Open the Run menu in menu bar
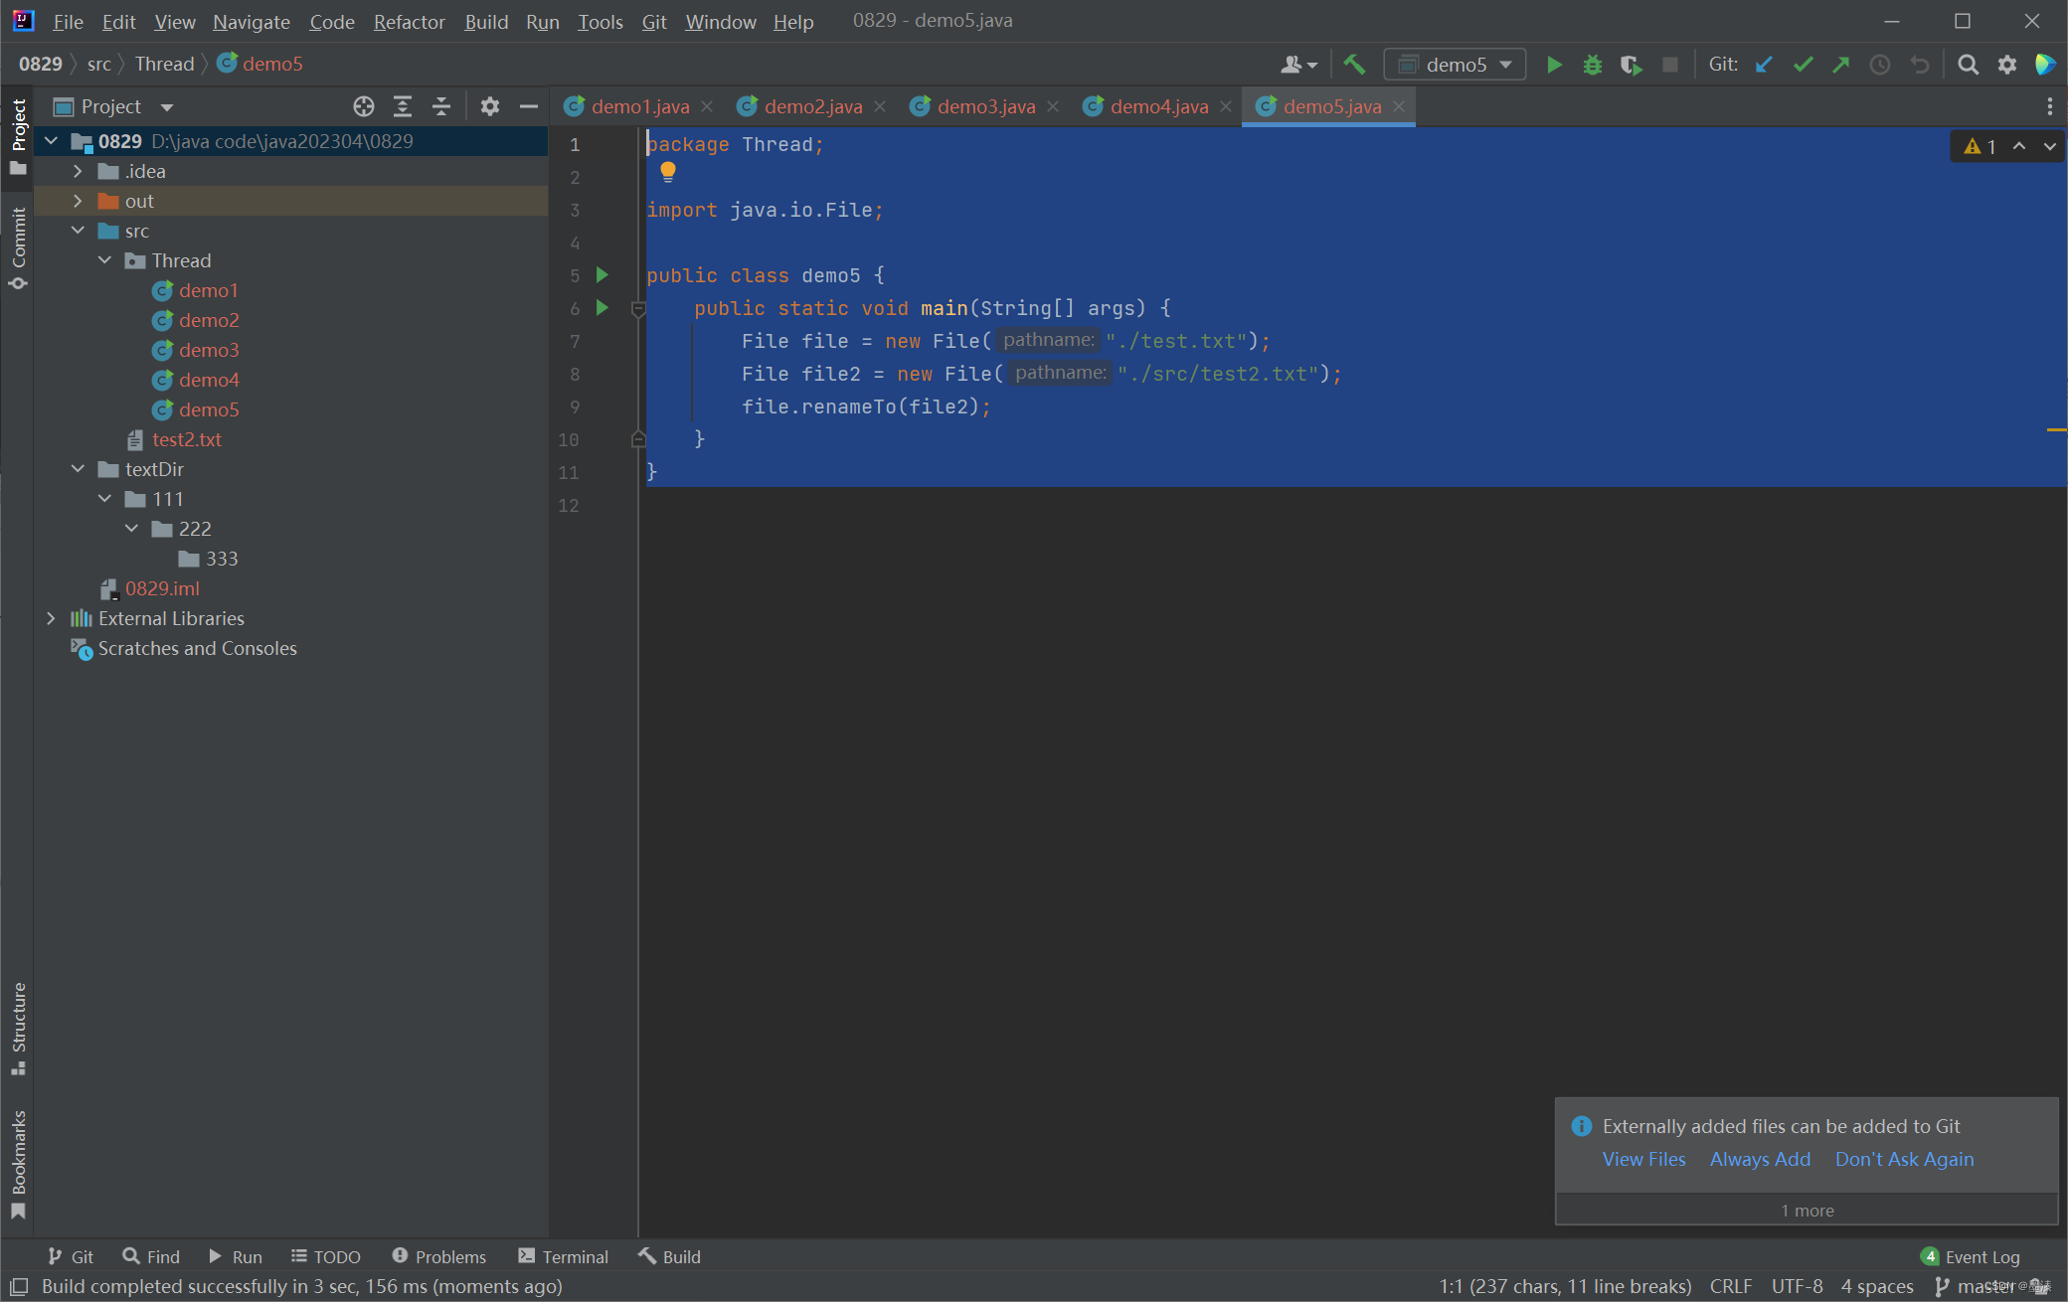Screen dimensions: 2068x1302 tap(543, 20)
